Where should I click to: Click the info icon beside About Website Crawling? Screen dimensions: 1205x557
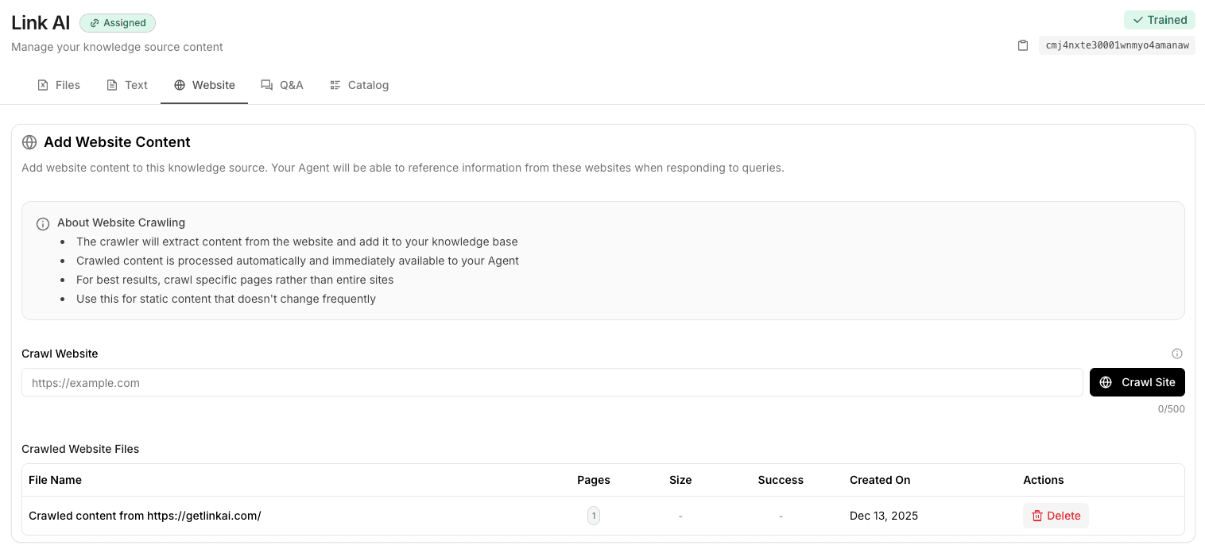click(x=43, y=224)
